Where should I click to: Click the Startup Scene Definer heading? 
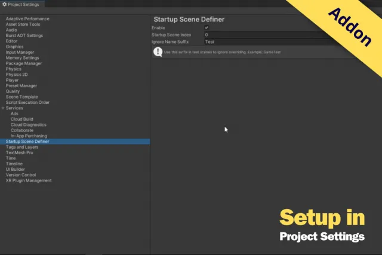pos(189,20)
